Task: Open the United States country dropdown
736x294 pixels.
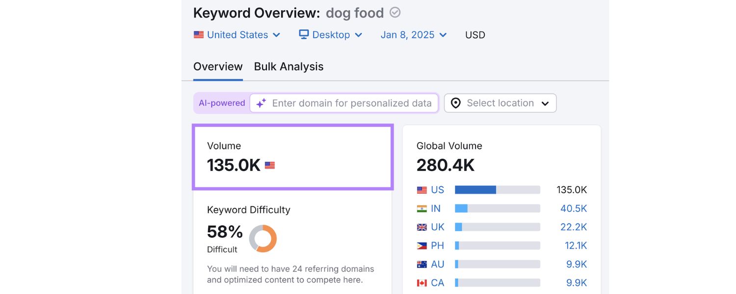Action: click(237, 34)
